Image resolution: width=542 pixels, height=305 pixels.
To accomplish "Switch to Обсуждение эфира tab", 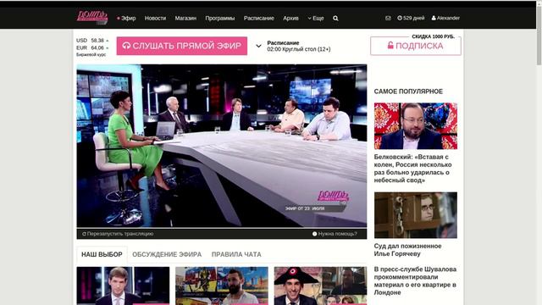I will coord(167,254).
